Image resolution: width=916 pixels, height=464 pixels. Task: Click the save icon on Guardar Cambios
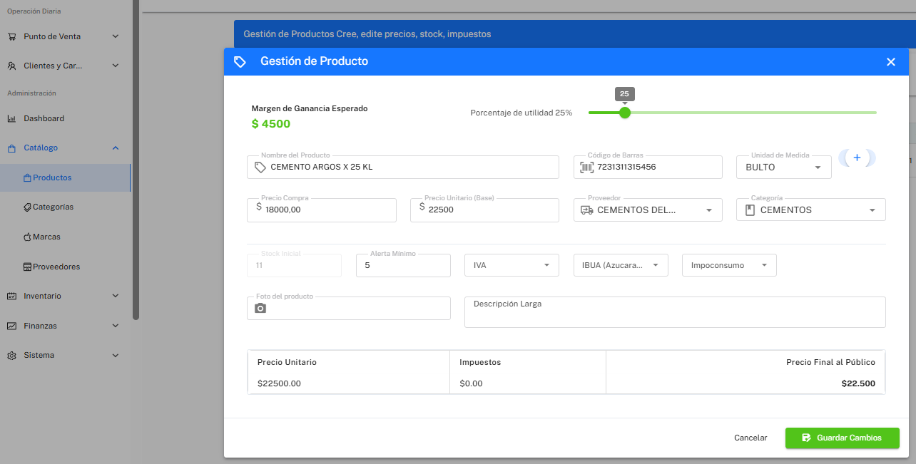coord(806,438)
